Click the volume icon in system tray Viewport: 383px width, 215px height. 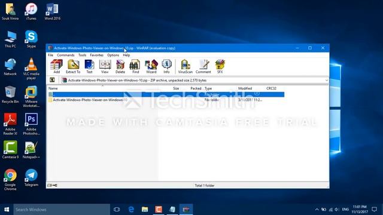(x=337, y=210)
